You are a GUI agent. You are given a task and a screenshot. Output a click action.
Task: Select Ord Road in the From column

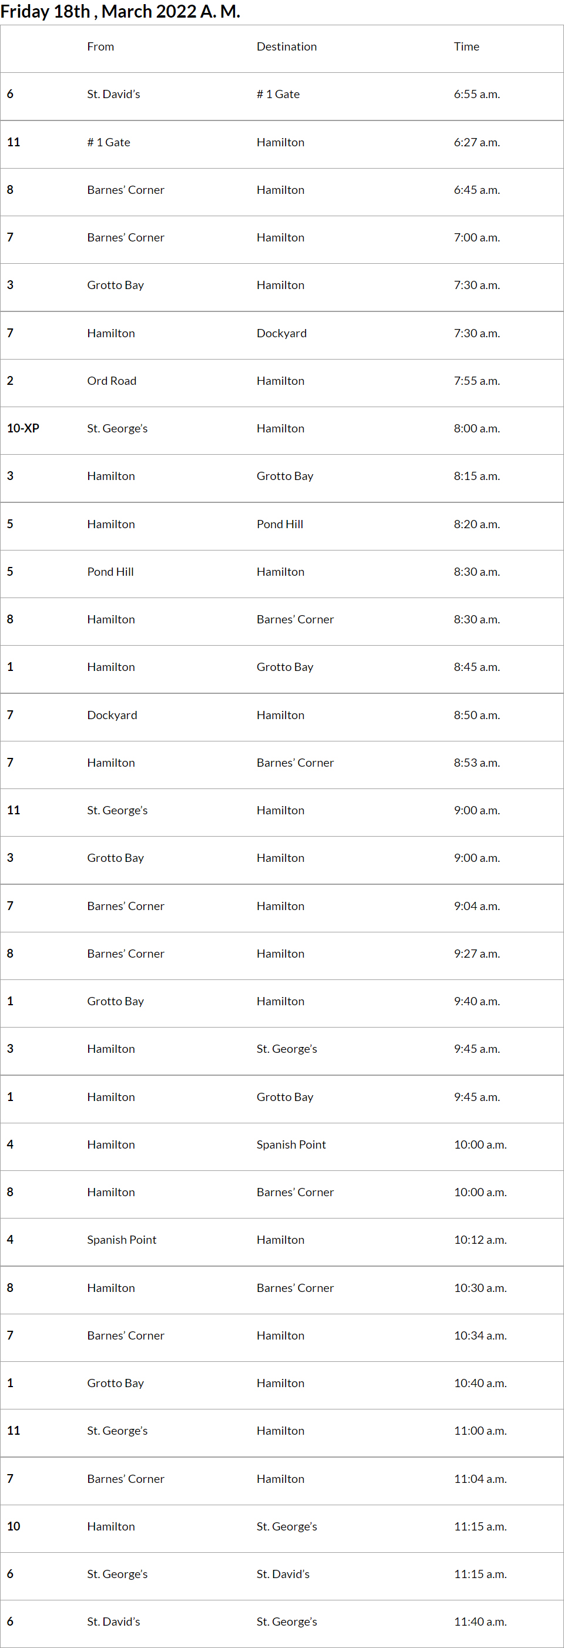(112, 381)
